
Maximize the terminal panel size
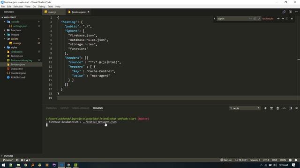[x=284, y=108]
